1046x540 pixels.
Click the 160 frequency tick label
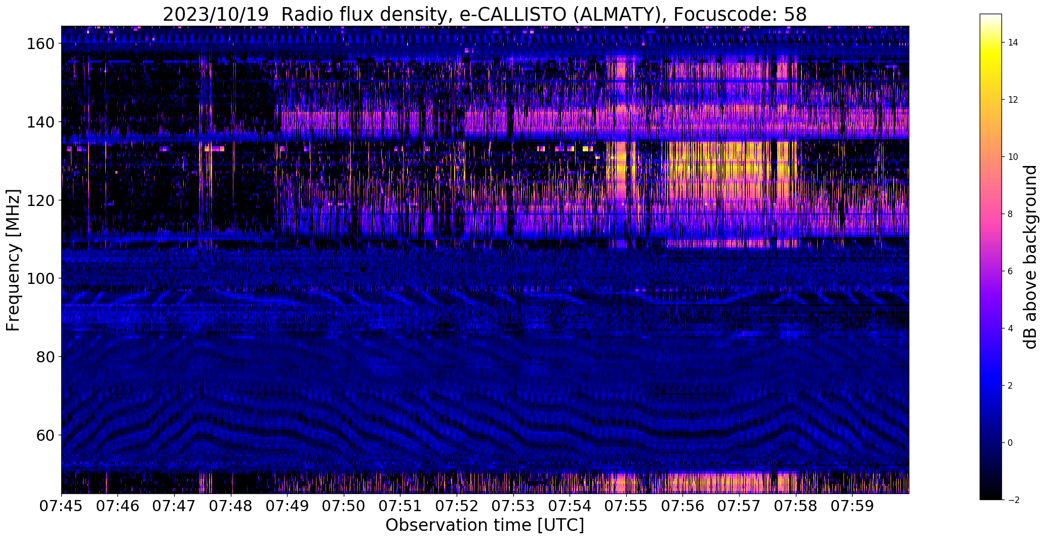tap(40, 44)
